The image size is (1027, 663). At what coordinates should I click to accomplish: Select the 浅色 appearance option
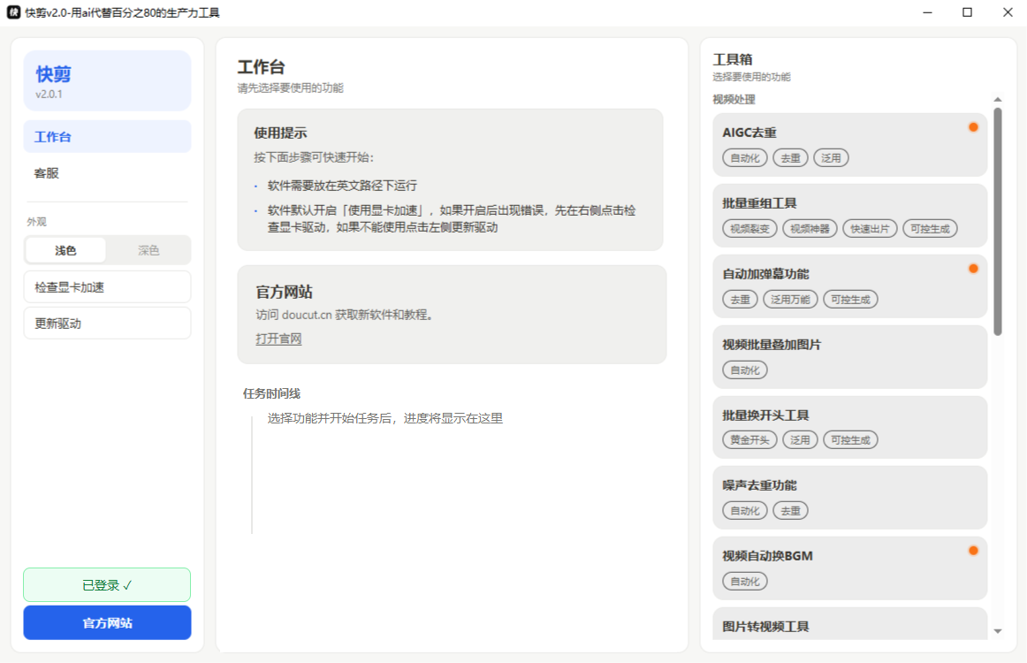(x=65, y=250)
